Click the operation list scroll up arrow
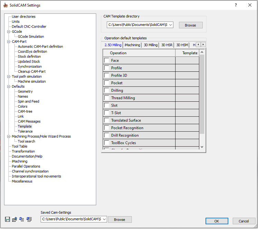 202,52
